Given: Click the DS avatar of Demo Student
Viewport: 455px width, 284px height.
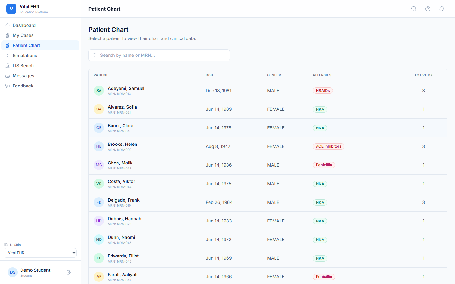Looking at the screenshot, I should pyautogui.click(x=13, y=272).
